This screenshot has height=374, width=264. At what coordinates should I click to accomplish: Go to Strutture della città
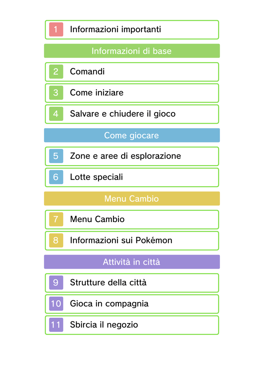coord(132,283)
